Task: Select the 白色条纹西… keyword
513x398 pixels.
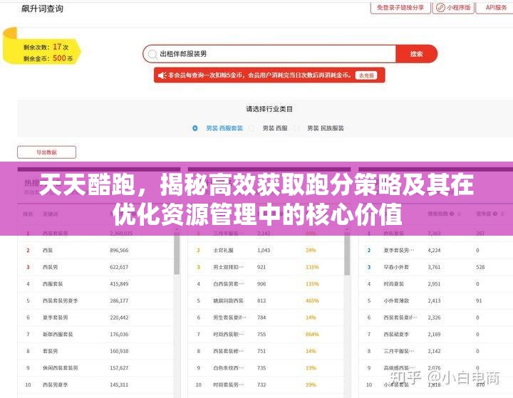Action: click(229, 368)
